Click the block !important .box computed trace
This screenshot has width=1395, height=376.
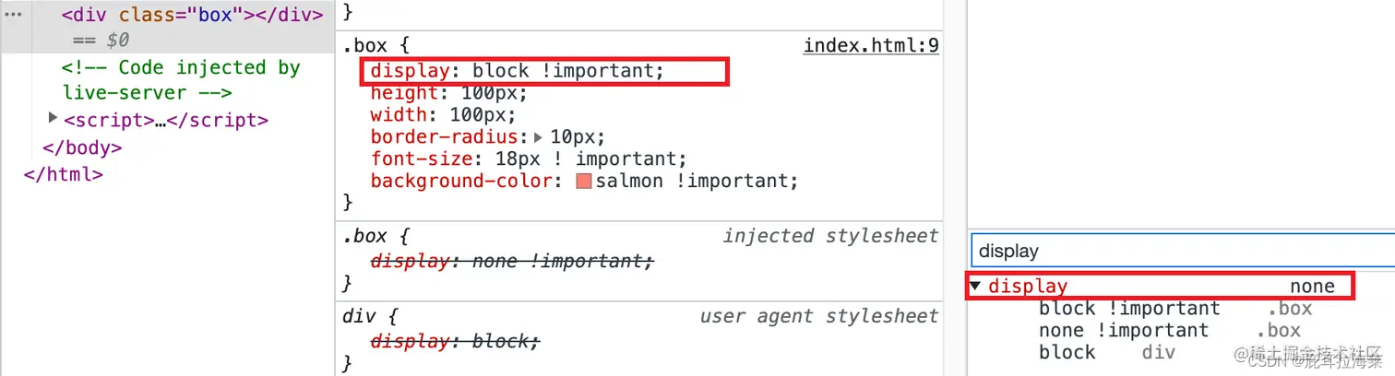1174,309
